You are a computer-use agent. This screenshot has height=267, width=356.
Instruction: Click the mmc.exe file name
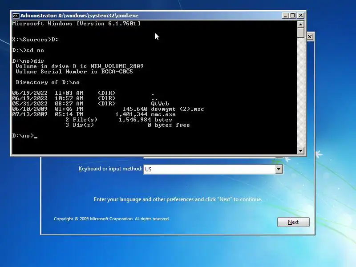click(163, 114)
